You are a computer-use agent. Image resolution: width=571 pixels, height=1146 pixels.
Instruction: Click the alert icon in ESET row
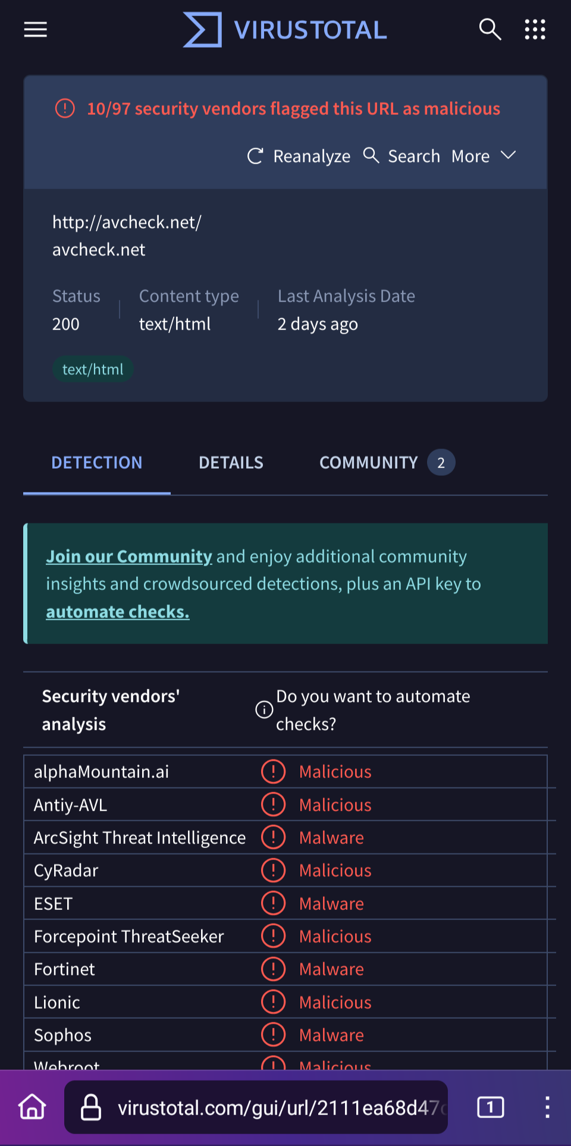[x=273, y=903]
